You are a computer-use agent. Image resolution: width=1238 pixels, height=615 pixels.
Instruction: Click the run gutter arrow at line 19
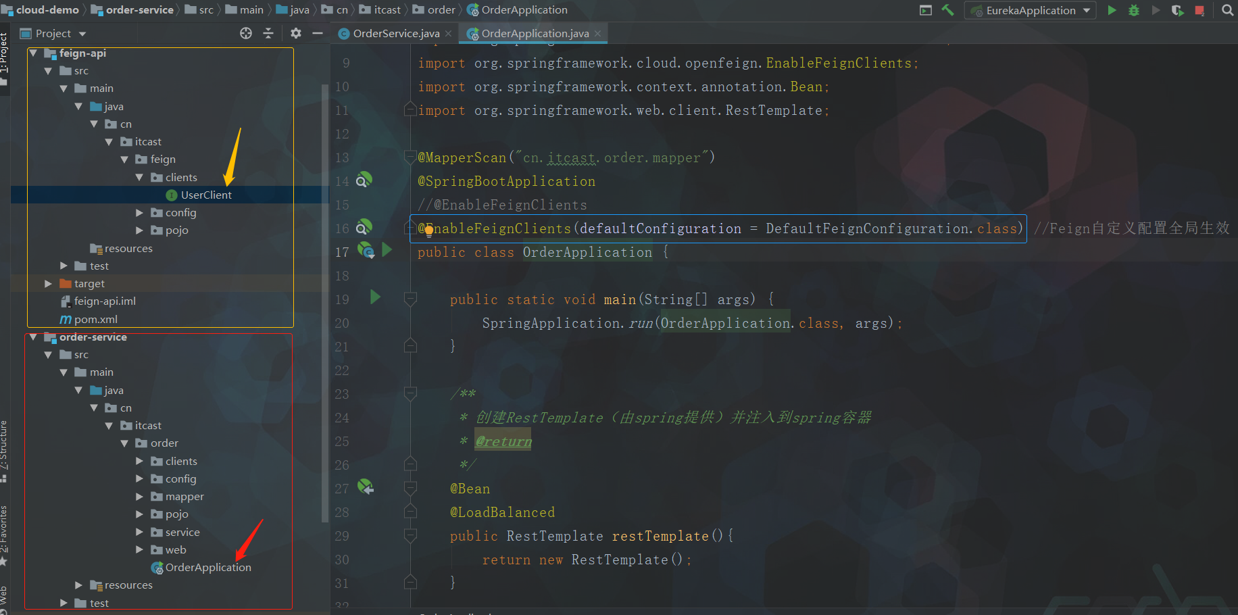(x=375, y=297)
